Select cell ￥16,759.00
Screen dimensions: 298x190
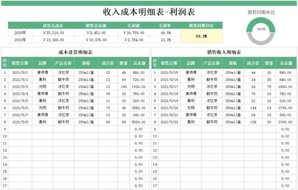134,33
